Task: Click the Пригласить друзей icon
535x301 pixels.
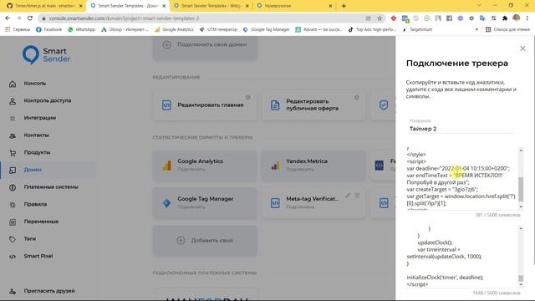Action: 13,292
